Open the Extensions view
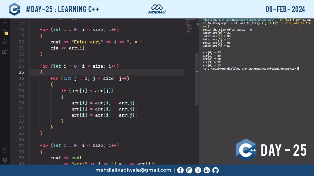This screenshot has height=176, width=314. [x=5, y=52]
